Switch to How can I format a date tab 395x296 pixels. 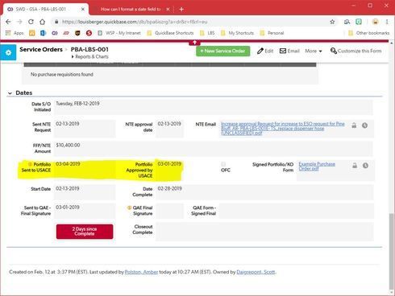pyautogui.click(x=131, y=9)
